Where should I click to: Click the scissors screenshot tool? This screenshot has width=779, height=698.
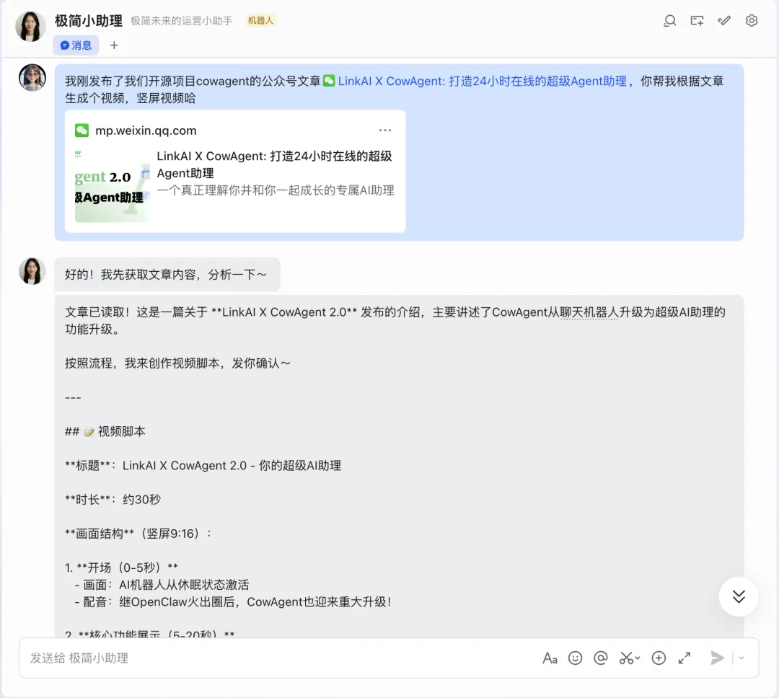coord(625,658)
